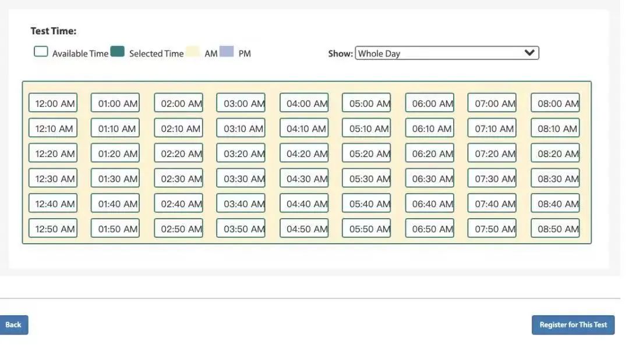The width and height of the screenshot is (629, 349).
Task: Choose 06:20 AM test time
Action: click(430, 153)
